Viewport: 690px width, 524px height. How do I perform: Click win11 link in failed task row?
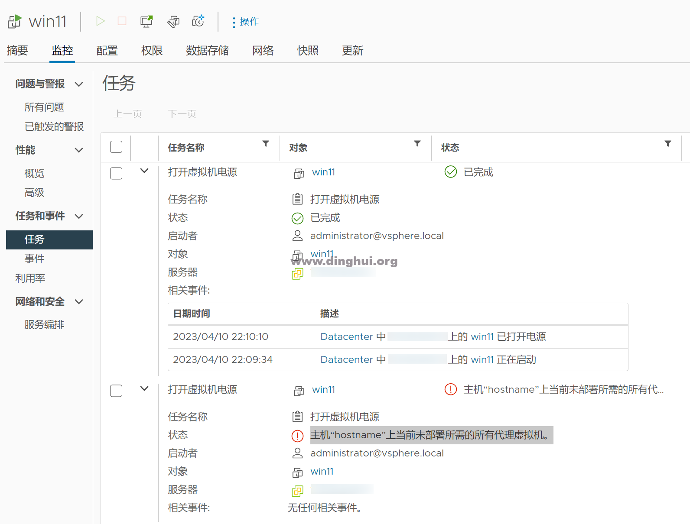point(323,389)
